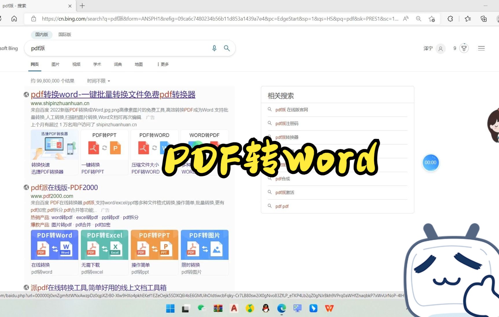Select the 地图 results tab
499x317 pixels.
(x=139, y=64)
